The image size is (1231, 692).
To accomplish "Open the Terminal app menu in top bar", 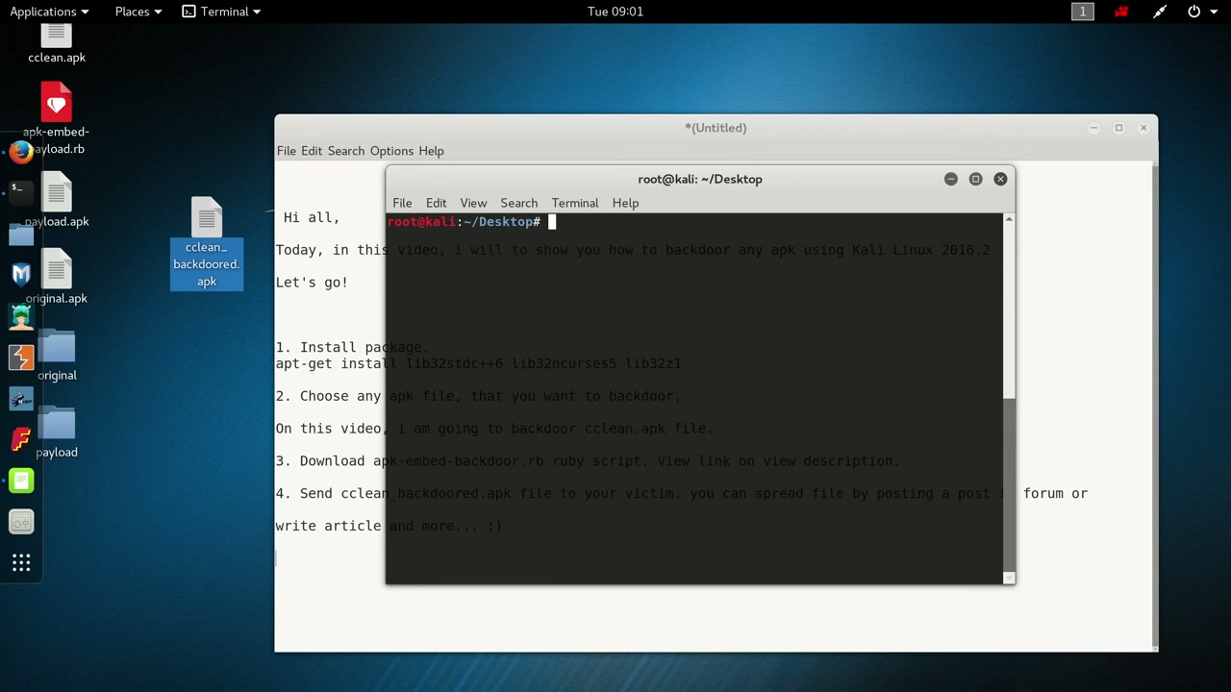I will 220,12.
